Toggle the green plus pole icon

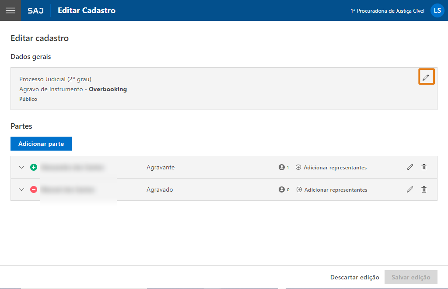[x=34, y=167]
